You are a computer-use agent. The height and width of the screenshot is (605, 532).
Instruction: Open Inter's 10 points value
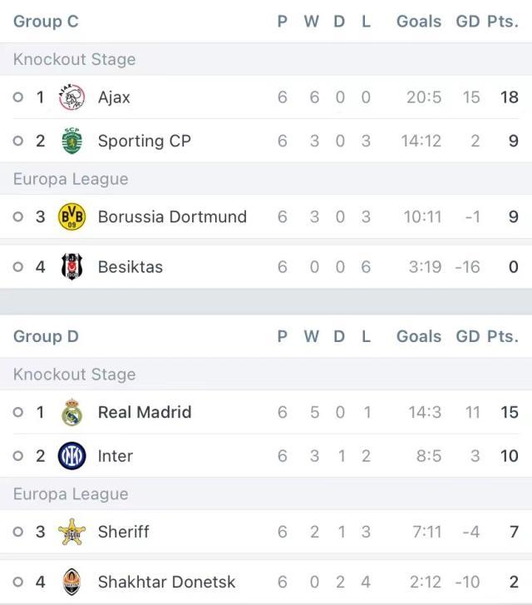click(x=510, y=456)
